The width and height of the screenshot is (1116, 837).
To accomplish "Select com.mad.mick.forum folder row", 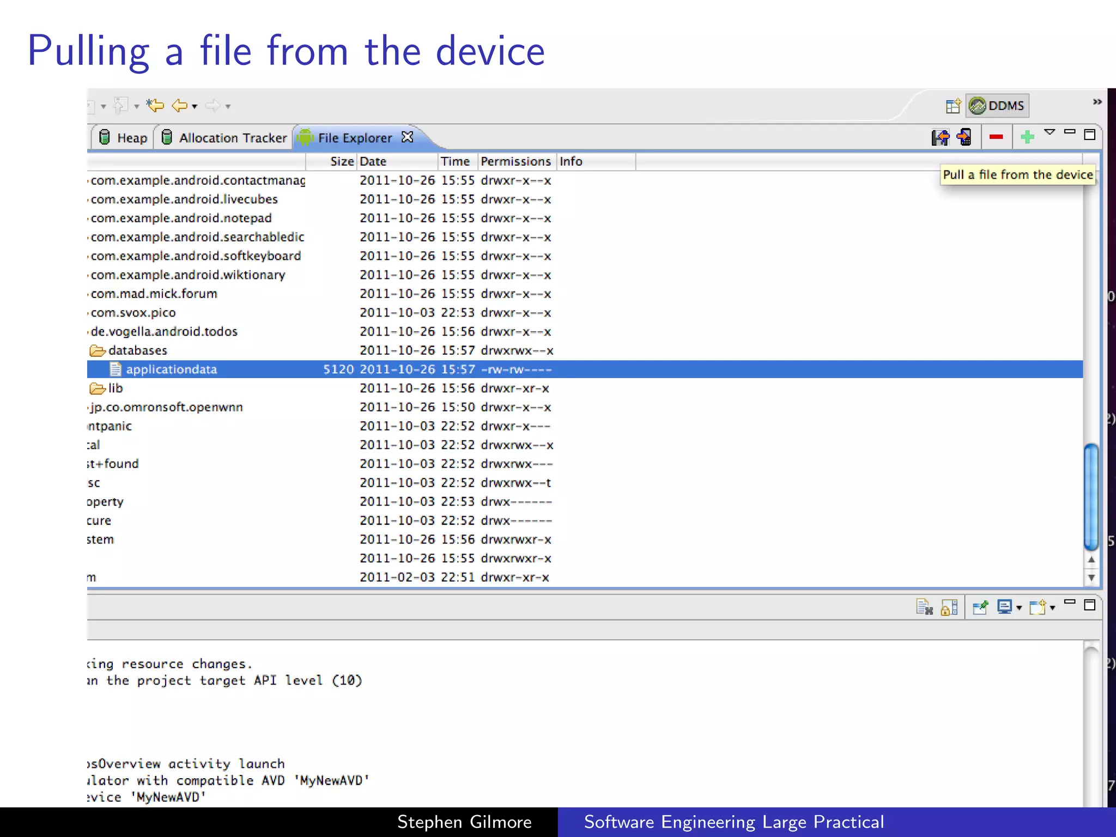I will [x=585, y=294].
